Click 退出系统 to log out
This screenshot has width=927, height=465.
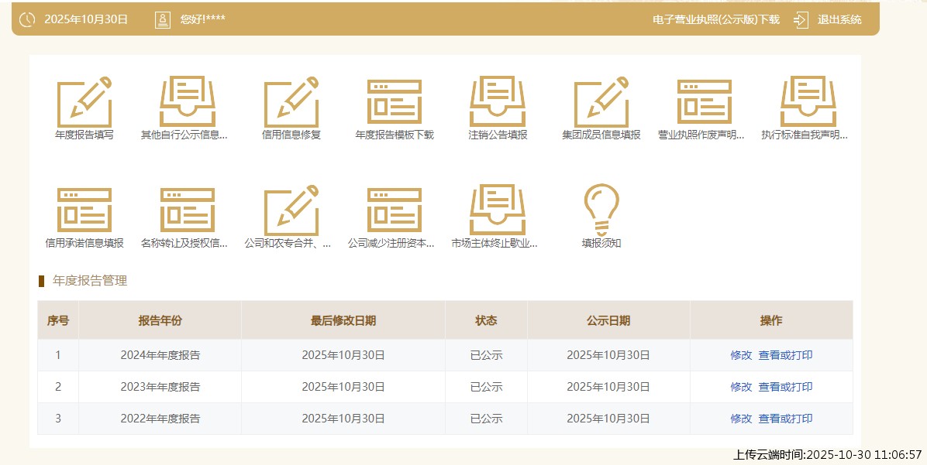tap(839, 19)
